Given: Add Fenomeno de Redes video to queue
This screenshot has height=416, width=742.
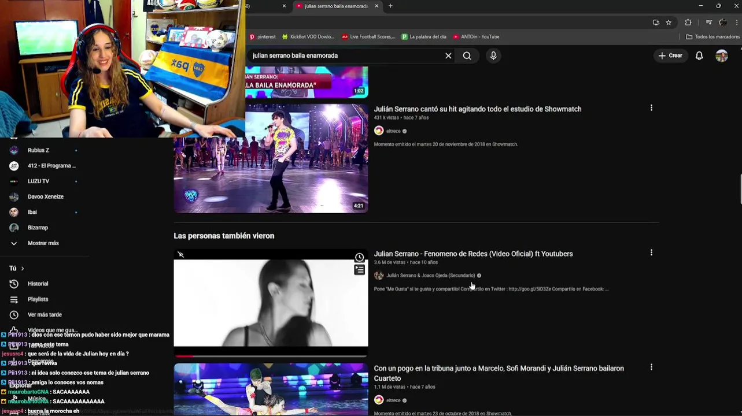Looking at the screenshot, I should (359, 270).
